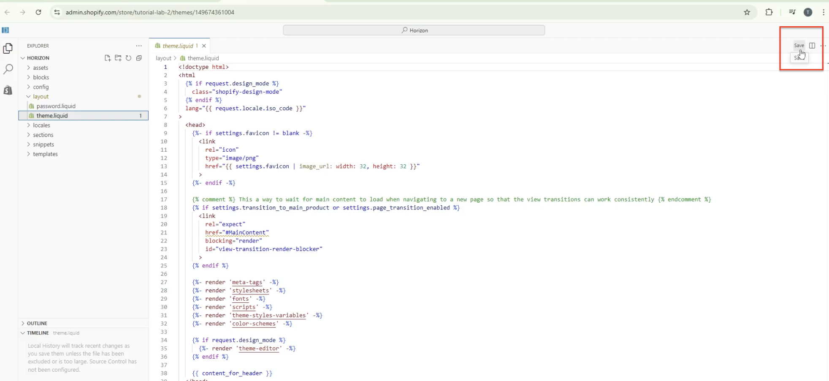829x381 pixels.
Task: Collapse the HORIZON root section
Action: pyautogui.click(x=38, y=58)
